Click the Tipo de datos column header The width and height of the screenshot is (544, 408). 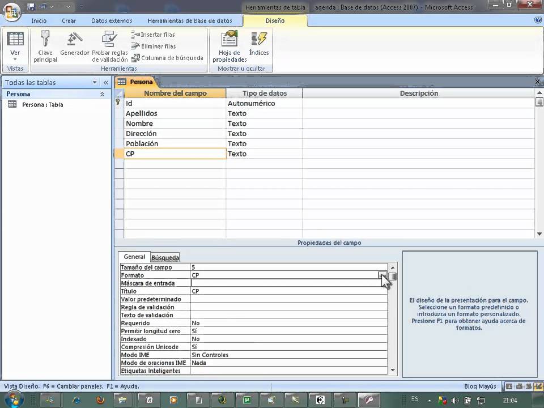(x=265, y=93)
